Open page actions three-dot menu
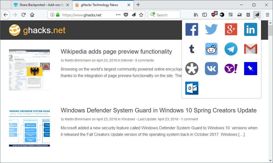This screenshot has width=273, height=163. [x=118, y=15]
